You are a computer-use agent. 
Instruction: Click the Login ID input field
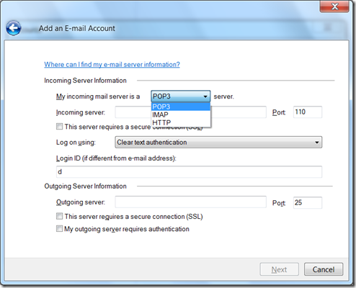point(189,172)
